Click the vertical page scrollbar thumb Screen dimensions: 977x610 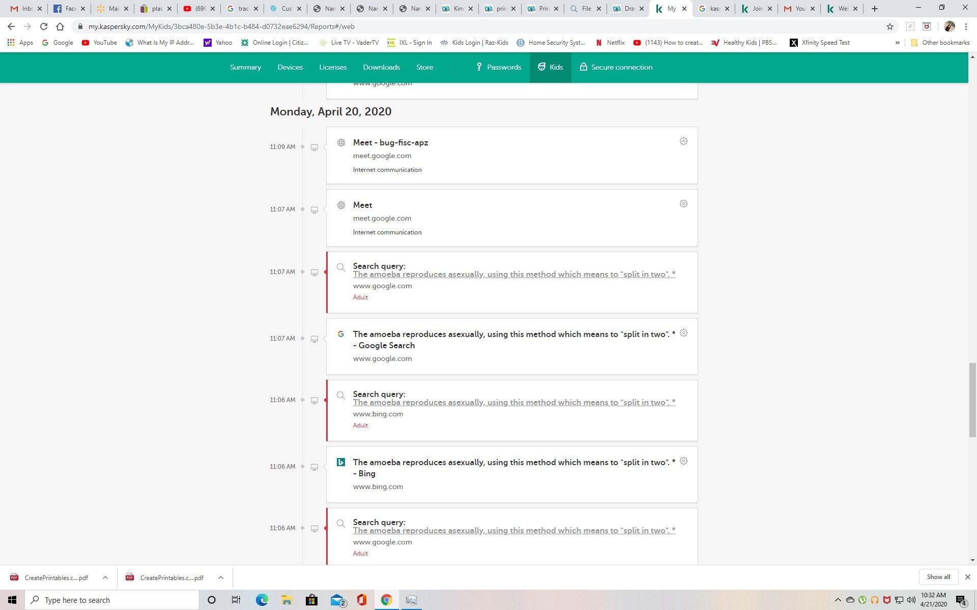point(972,400)
